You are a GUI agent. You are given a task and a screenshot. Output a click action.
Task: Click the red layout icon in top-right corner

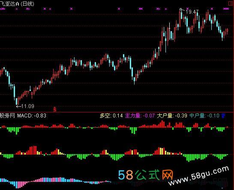click(x=231, y=3)
